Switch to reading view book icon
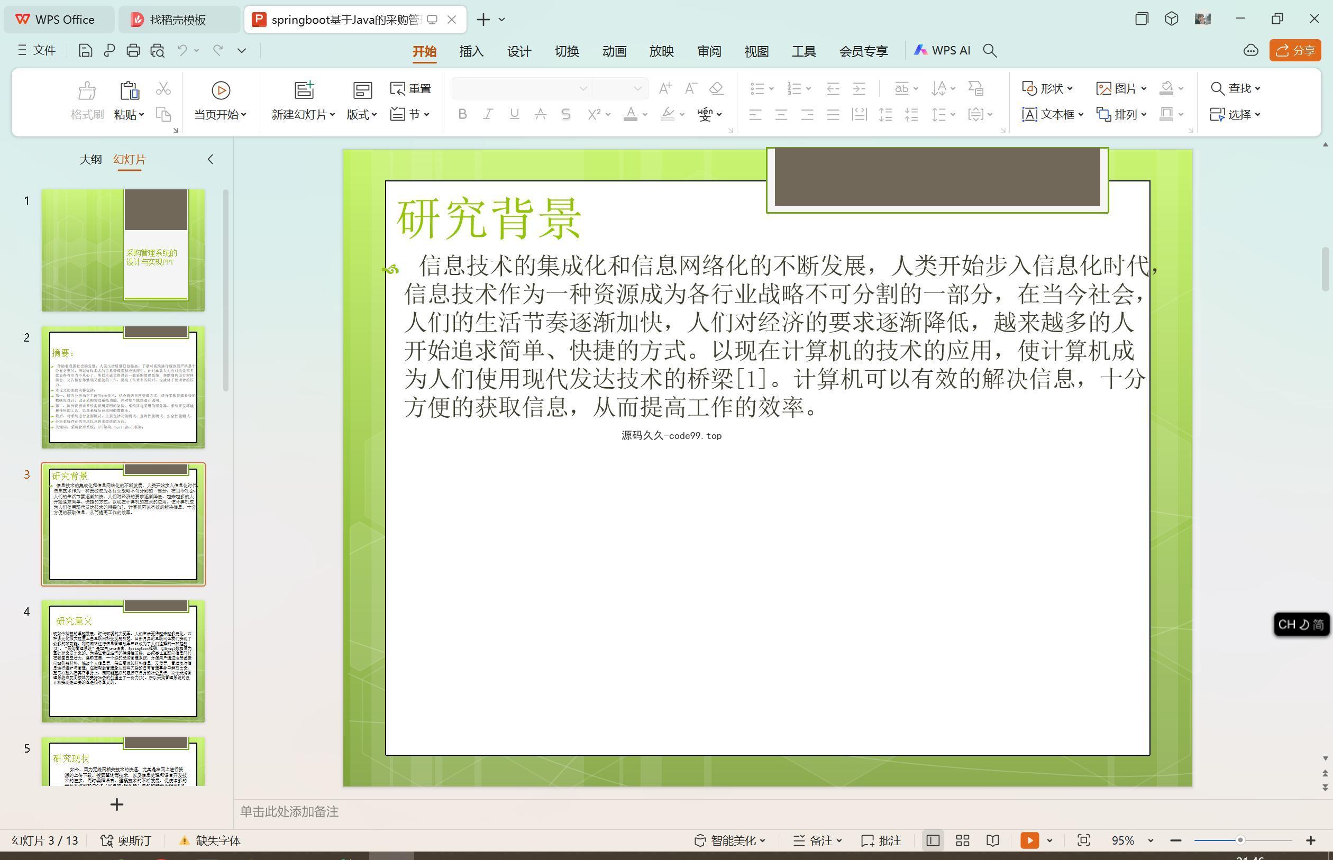Viewport: 1333px width, 860px height. click(x=992, y=840)
